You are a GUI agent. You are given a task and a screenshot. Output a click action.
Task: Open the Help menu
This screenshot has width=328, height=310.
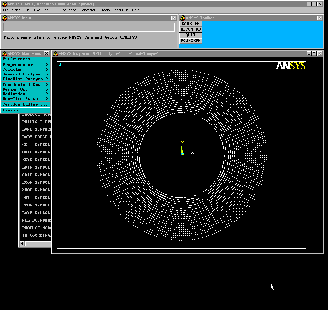[136, 10]
